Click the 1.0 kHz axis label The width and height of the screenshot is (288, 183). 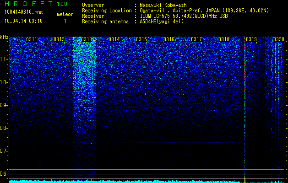[x=4, y=82]
